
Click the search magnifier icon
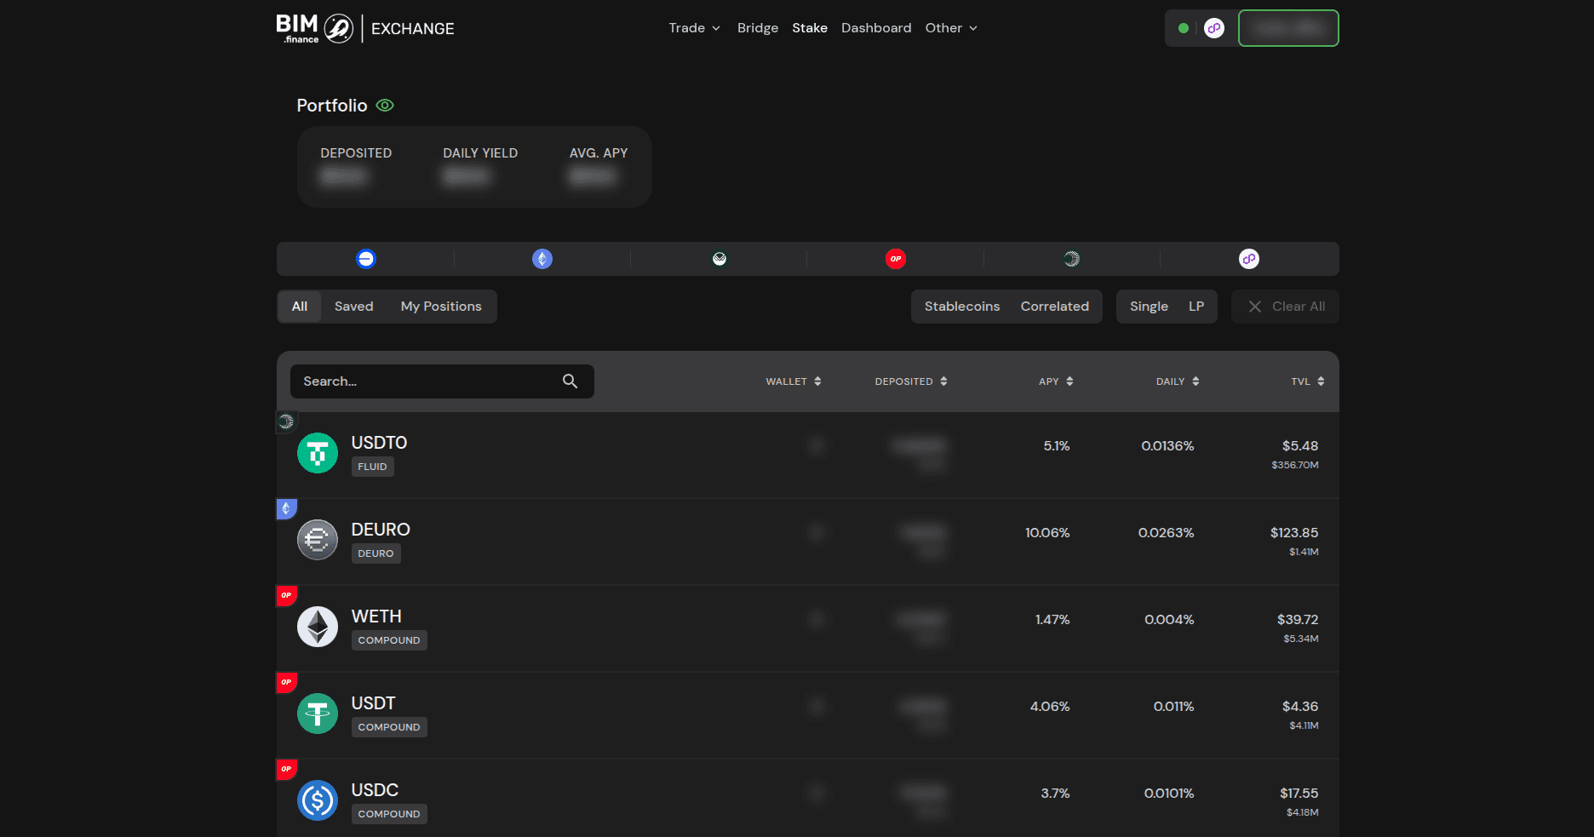570,381
